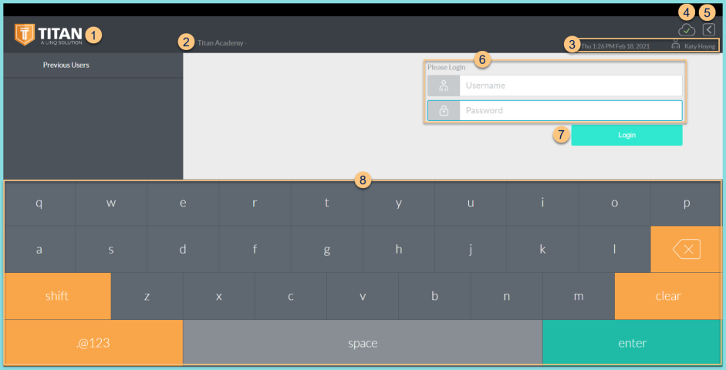
Task: Tap the f key
Action: point(255,249)
